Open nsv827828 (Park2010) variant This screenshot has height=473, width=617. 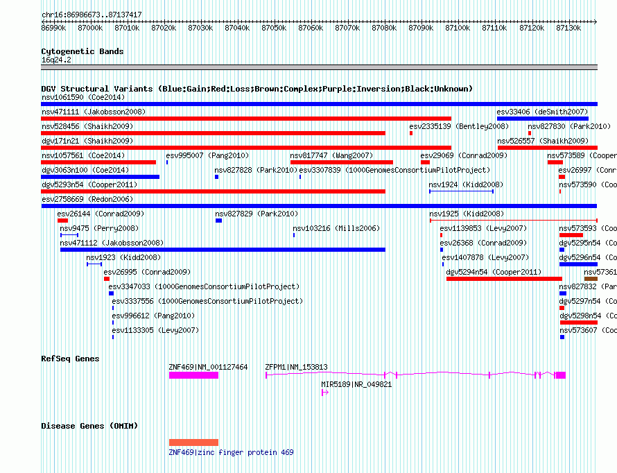click(256, 170)
